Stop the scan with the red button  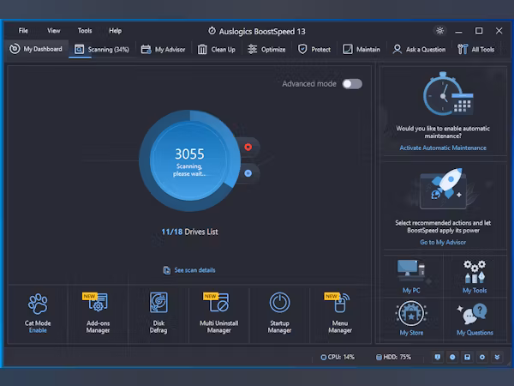248,147
